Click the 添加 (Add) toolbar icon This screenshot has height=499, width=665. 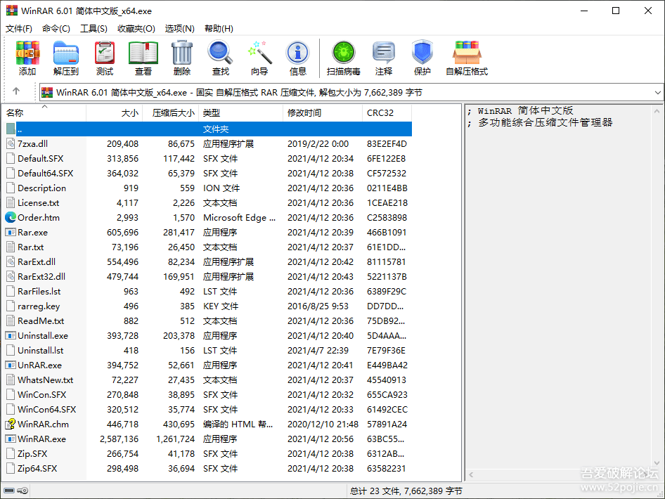[27, 53]
